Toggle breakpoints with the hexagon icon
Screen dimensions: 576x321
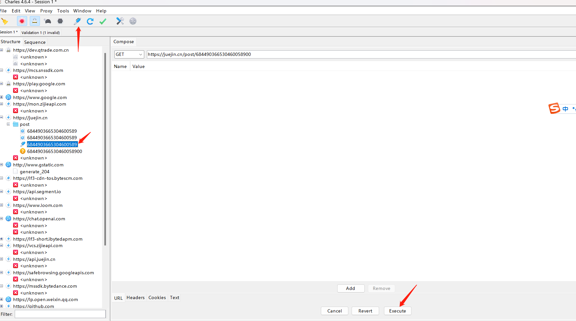(60, 21)
